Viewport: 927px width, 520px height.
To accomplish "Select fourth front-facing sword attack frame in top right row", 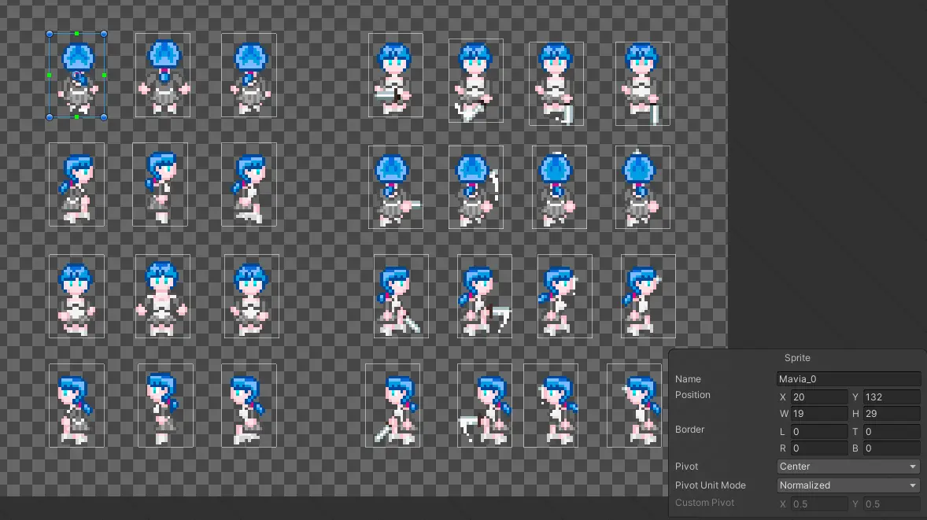I will (643, 83).
